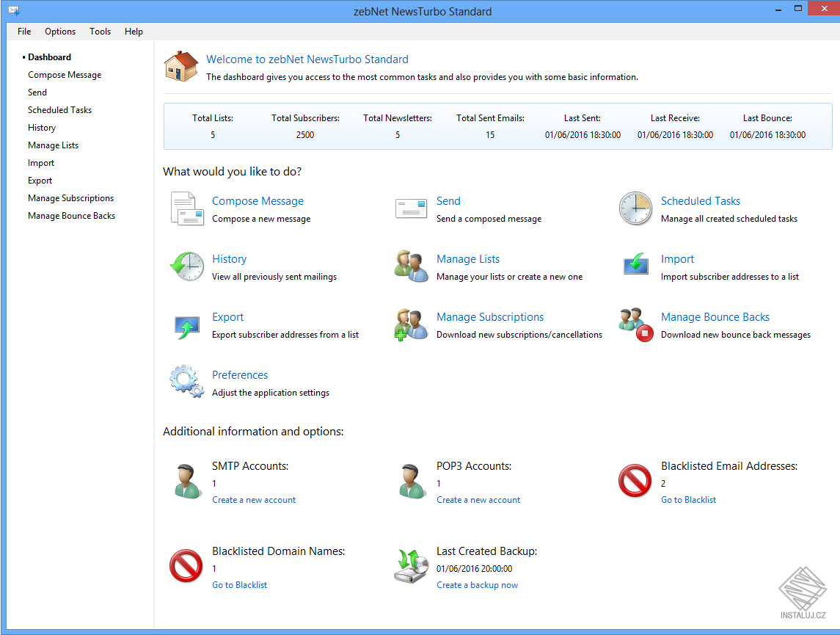
Task: Click the Total Subscribers value 2500
Action: point(305,135)
